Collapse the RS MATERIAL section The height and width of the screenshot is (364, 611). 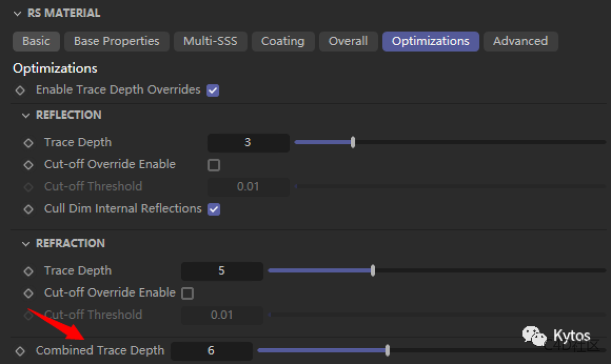(x=18, y=14)
